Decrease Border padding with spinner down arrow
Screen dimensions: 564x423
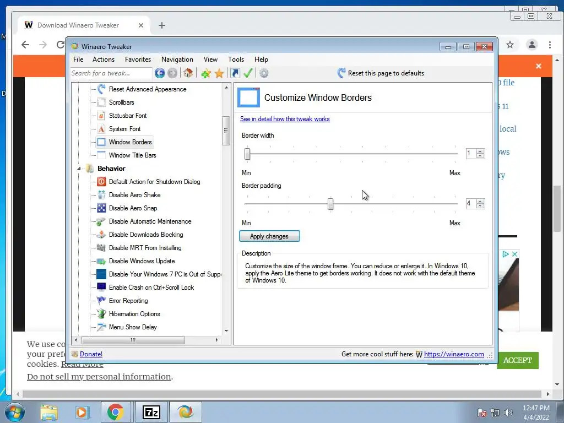coord(480,206)
